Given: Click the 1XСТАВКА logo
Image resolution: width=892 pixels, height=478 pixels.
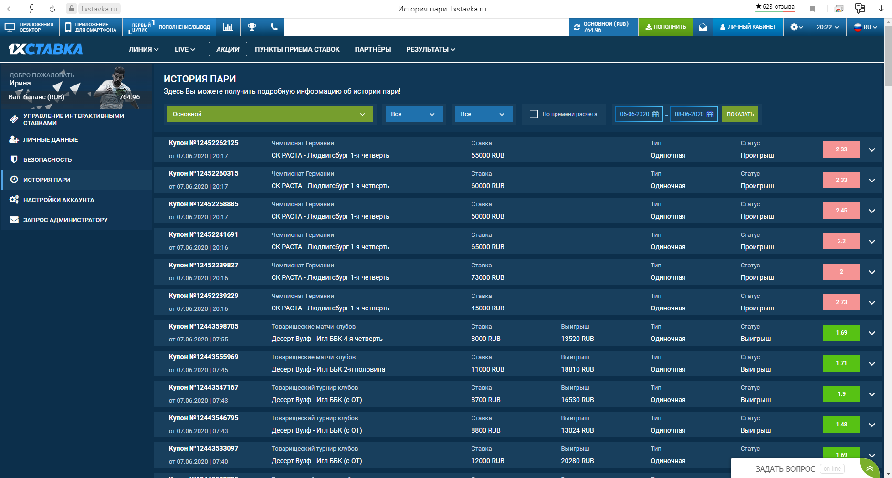Looking at the screenshot, I should (x=46, y=49).
